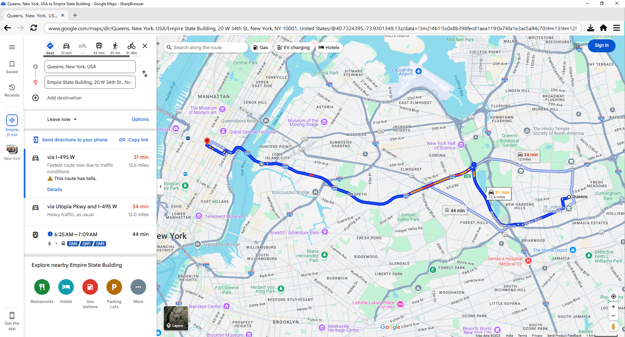Show your location on map
This screenshot has width=625, height=337.
[x=613, y=296]
